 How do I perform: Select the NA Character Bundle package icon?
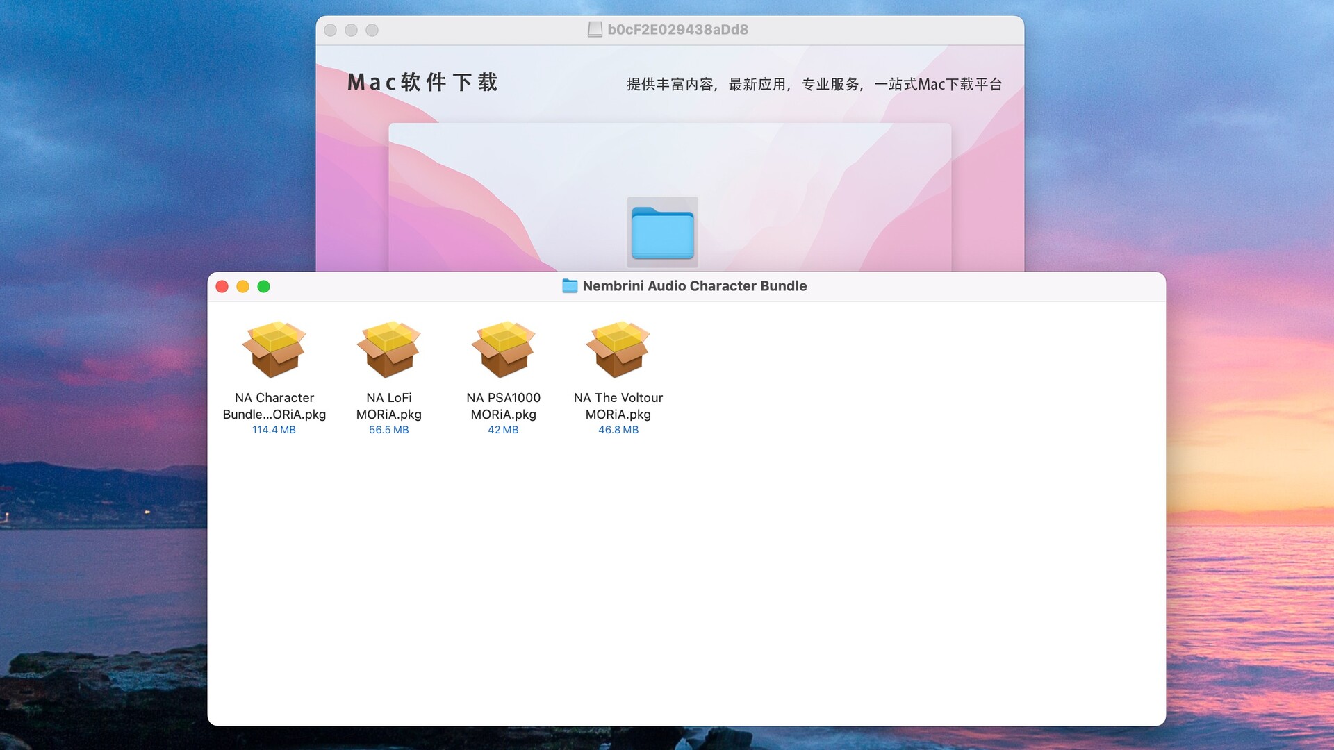[274, 349]
